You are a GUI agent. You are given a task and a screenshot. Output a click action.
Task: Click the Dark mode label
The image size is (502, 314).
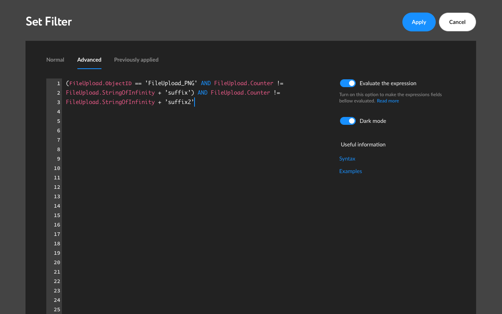373,121
